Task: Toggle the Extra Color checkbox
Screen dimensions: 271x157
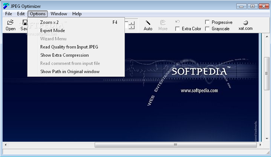Action: tap(177, 29)
